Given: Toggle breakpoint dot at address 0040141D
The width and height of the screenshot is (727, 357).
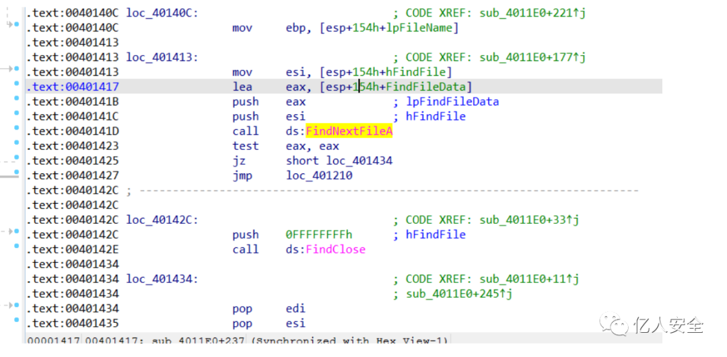Looking at the screenshot, I should (17, 128).
